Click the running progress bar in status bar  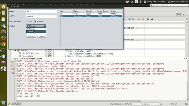(x=145, y=104)
